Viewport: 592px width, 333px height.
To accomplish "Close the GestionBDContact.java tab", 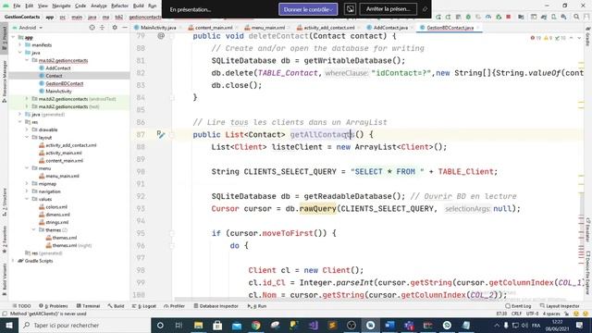I will click(x=477, y=28).
